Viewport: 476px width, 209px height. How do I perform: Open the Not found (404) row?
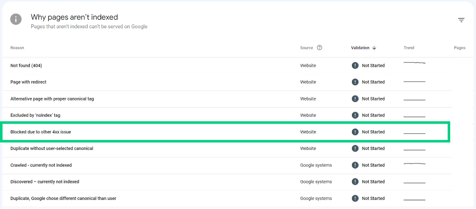click(227, 66)
